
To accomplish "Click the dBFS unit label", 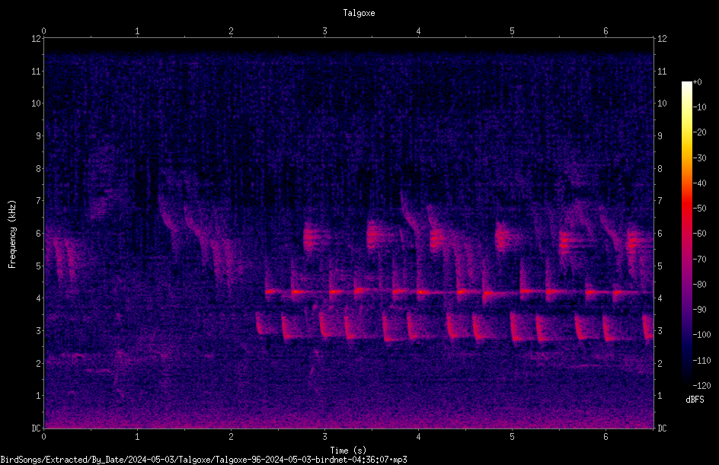I will click(x=695, y=400).
